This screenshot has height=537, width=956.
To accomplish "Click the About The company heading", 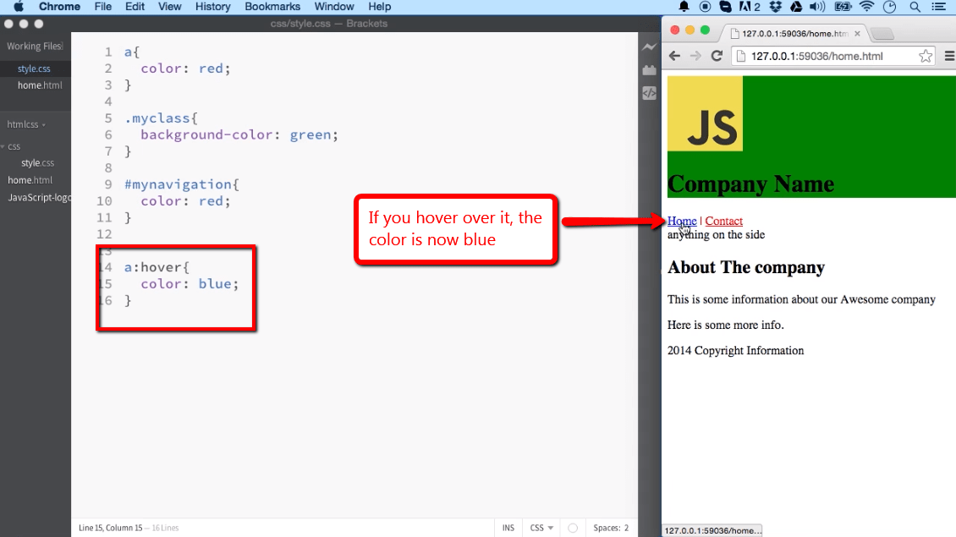I will click(745, 267).
